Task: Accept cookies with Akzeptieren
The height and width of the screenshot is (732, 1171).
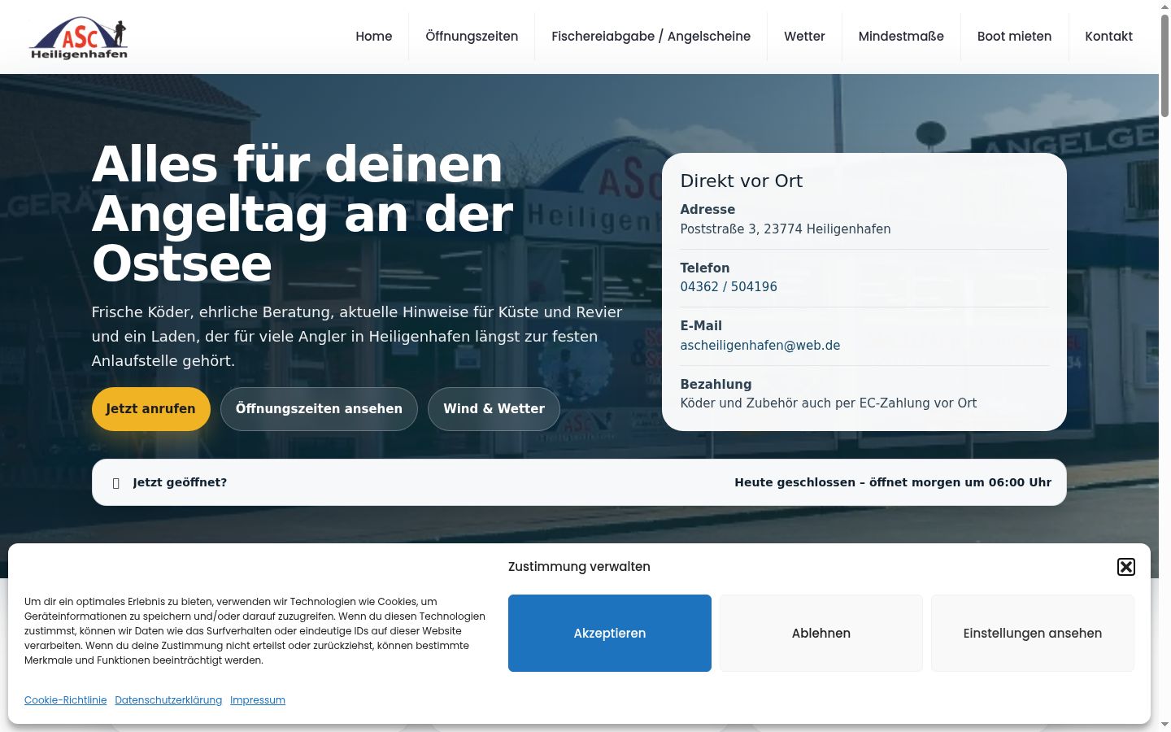Action: [x=610, y=634]
